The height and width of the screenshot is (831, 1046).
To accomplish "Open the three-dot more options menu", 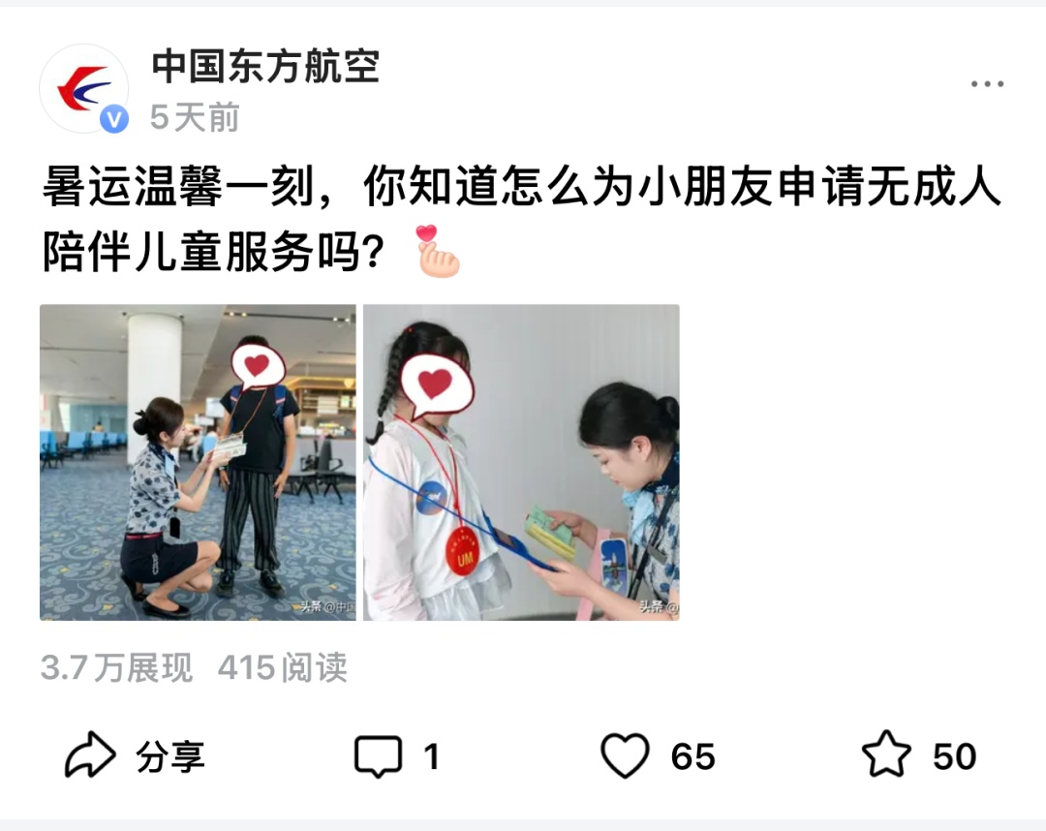I will tap(987, 84).
